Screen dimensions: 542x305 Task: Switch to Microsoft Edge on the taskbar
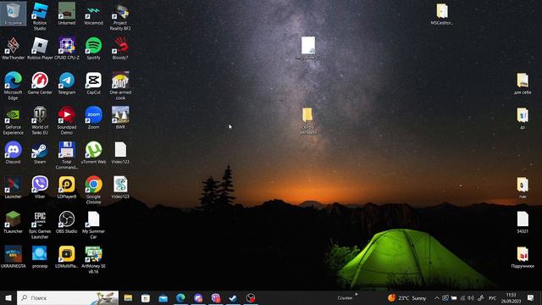[x=180, y=297]
